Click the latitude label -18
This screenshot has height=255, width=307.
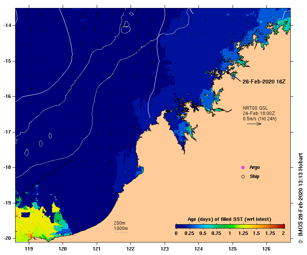tap(8, 167)
